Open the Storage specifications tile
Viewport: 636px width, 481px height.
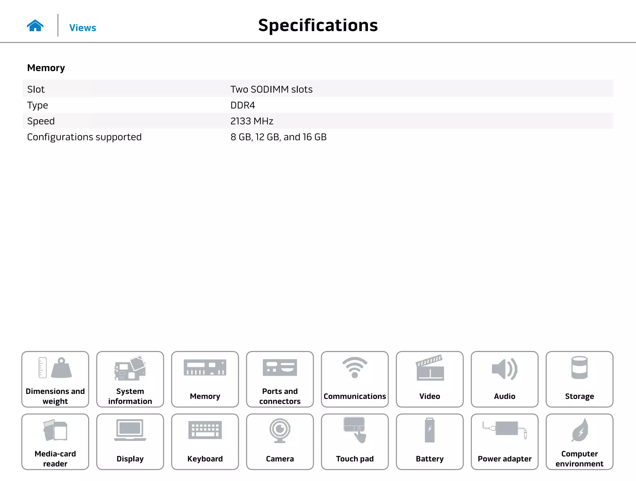coord(579,379)
